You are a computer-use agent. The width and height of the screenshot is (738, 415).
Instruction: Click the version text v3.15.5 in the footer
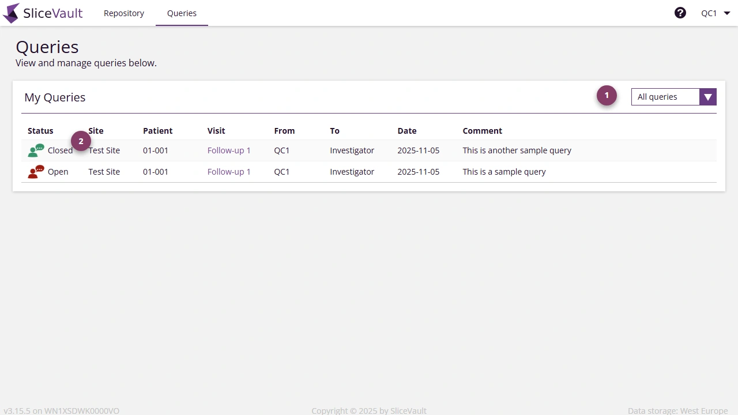pyautogui.click(x=18, y=410)
